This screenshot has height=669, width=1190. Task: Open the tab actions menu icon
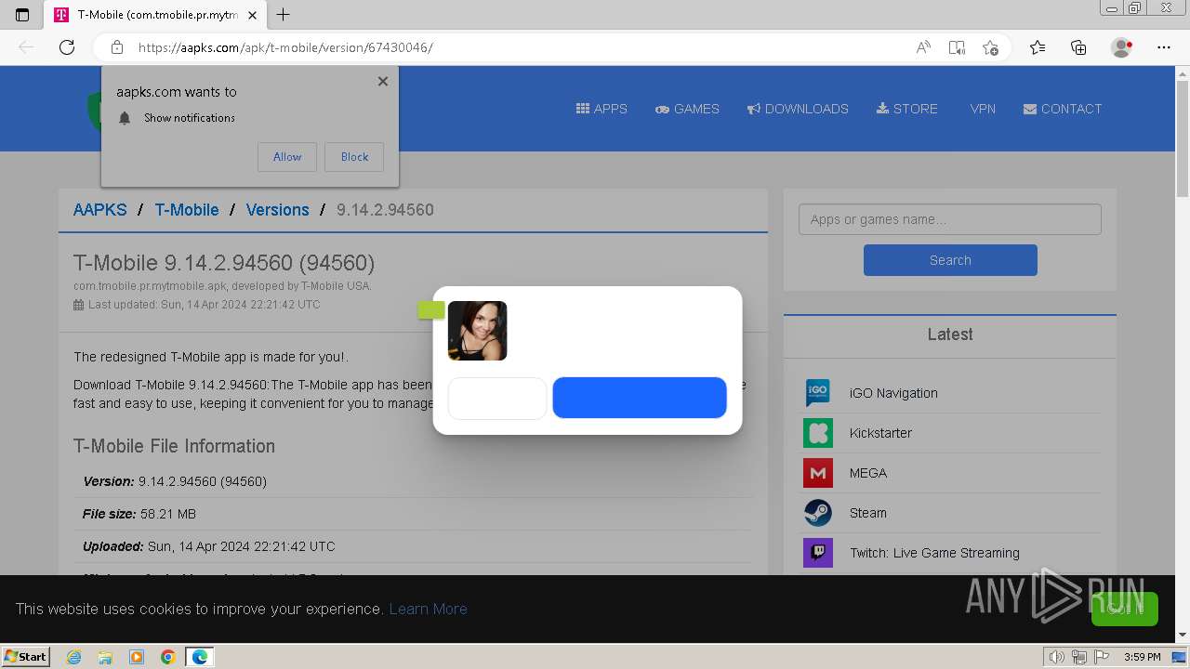pyautogui.click(x=22, y=15)
